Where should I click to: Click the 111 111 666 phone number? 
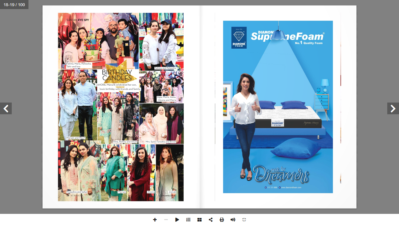271,187
